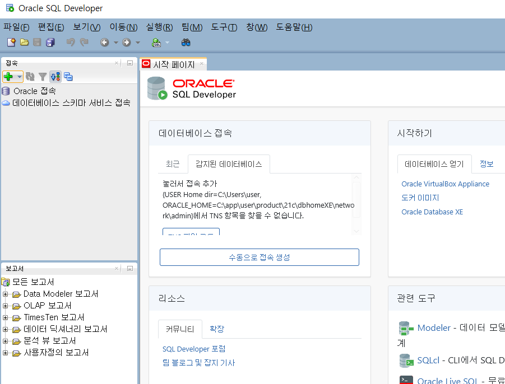
Task: Open the dropdown next to New Connection plus
Action: [19, 77]
